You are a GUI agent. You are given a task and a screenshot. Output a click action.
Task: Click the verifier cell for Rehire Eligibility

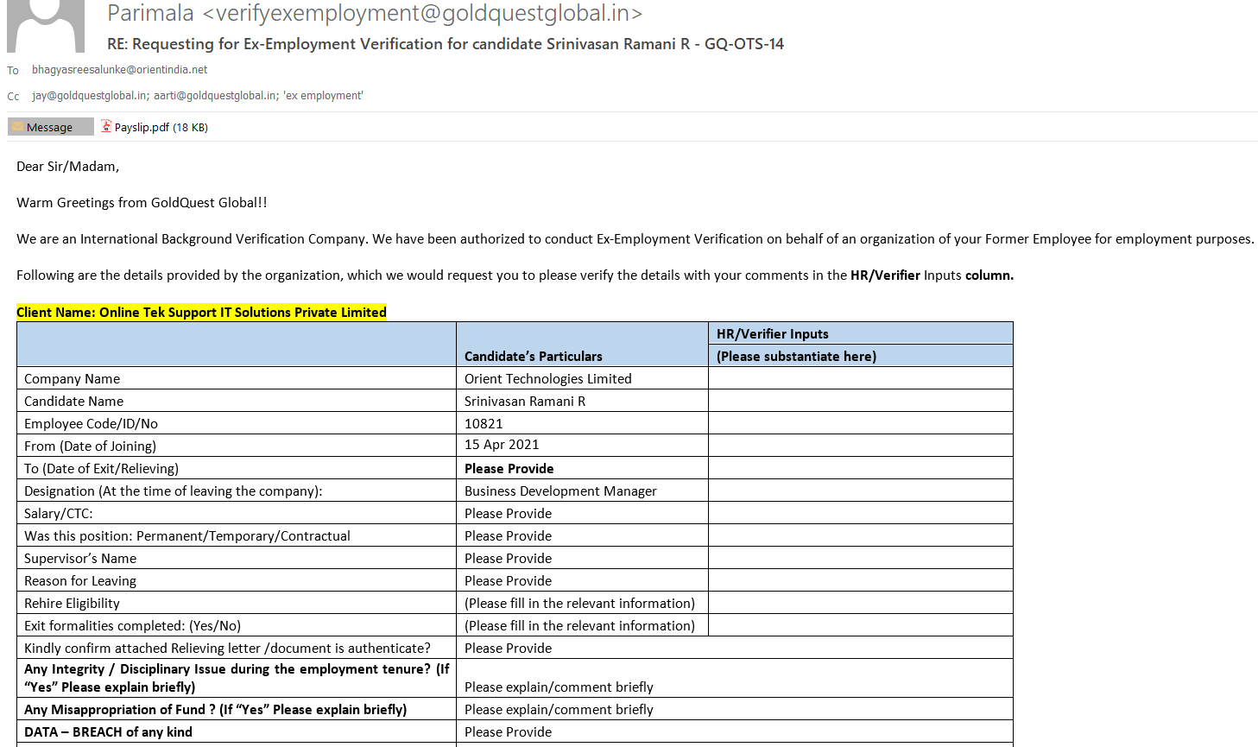[x=860, y=603]
